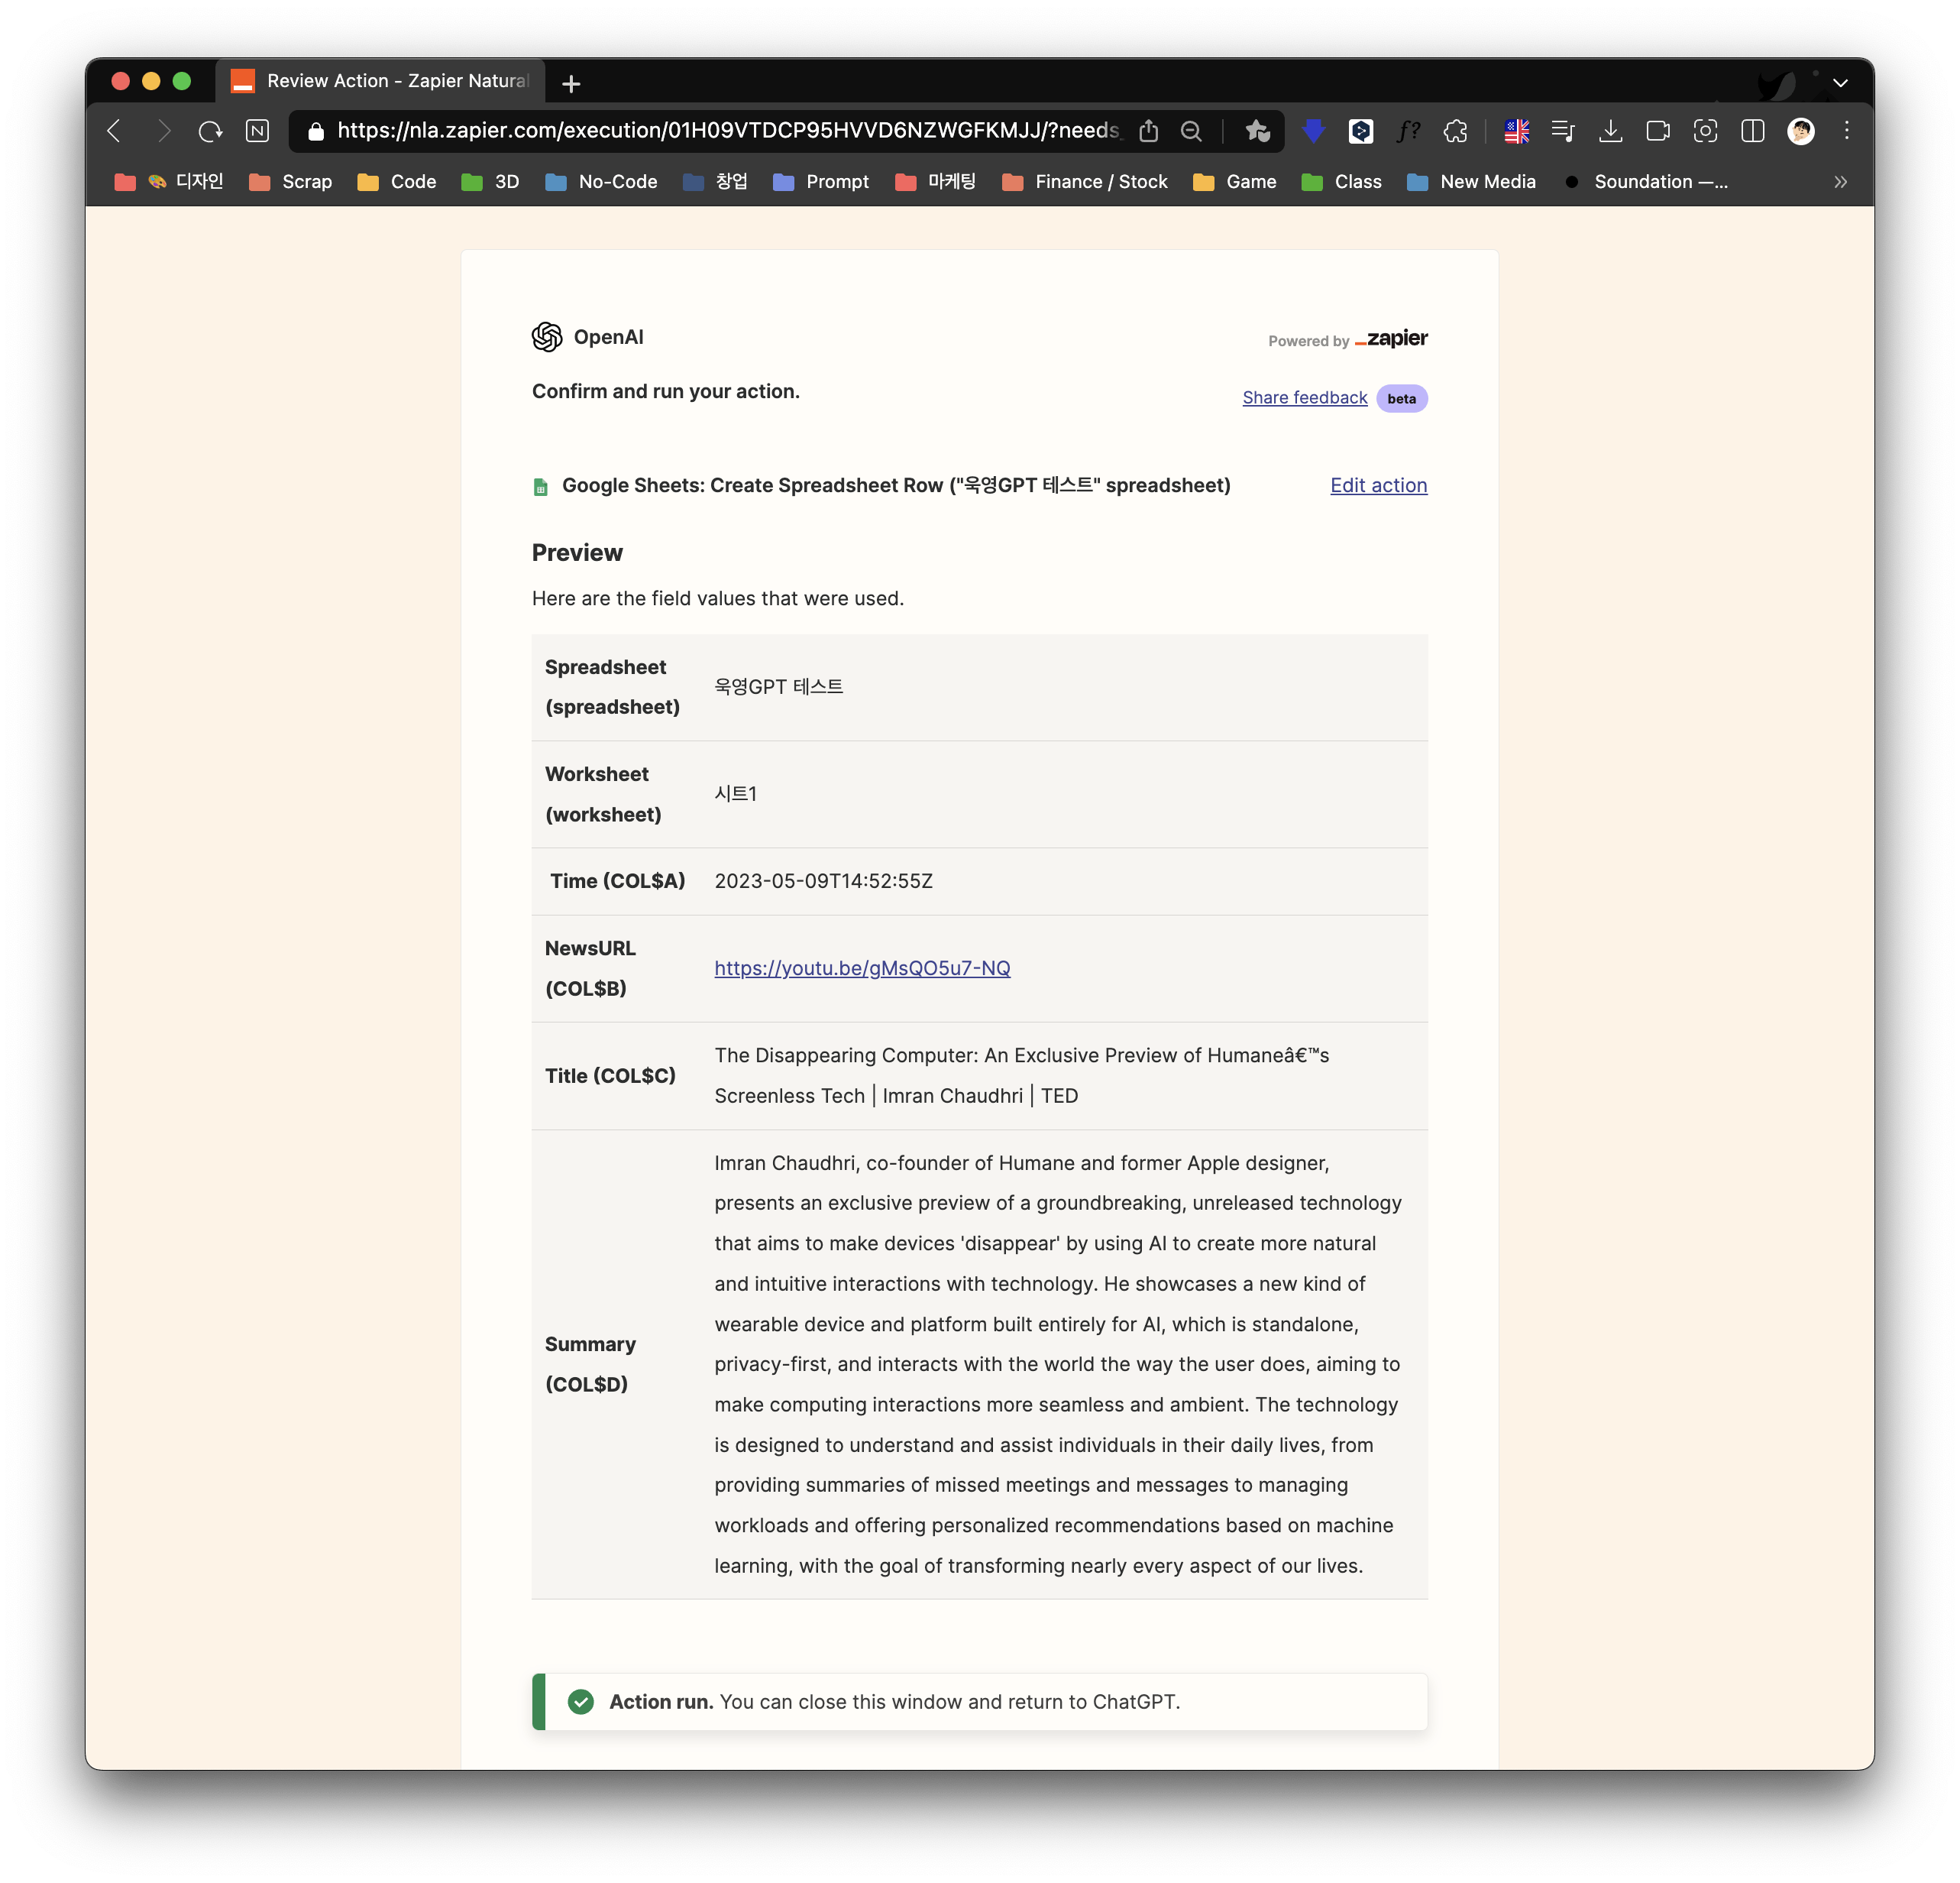Open the media playlist control icon
The width and height of the screenshot is (1960, 1883).
coord(1563,131)
